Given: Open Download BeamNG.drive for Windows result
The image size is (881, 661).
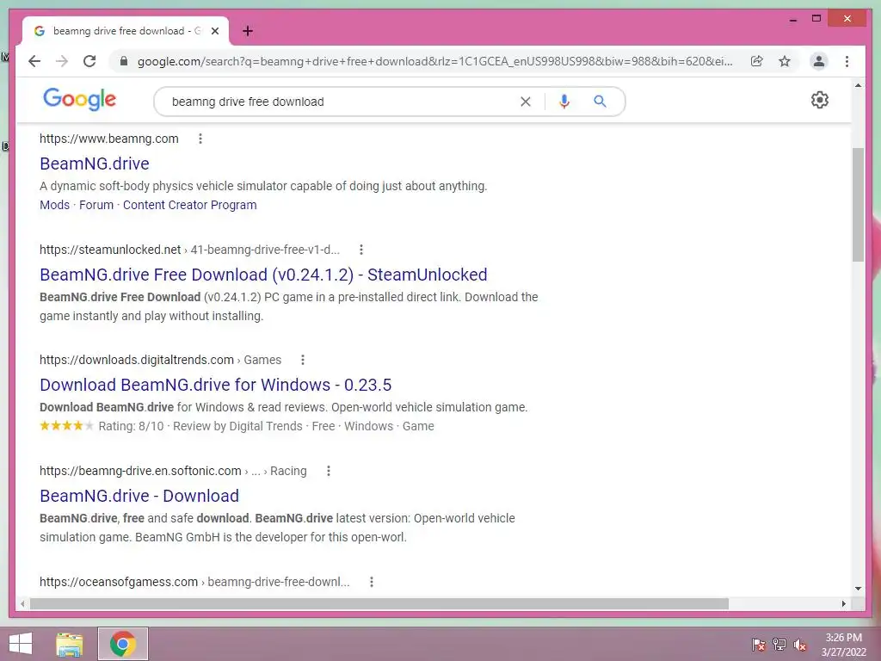Looking at the screenshot, I should click(215, 385).
